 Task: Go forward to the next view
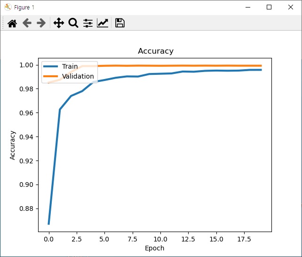pos(41,23)
